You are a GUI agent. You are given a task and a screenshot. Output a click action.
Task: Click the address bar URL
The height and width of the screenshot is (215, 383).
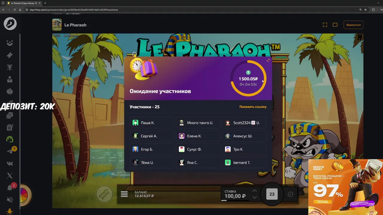74,10
